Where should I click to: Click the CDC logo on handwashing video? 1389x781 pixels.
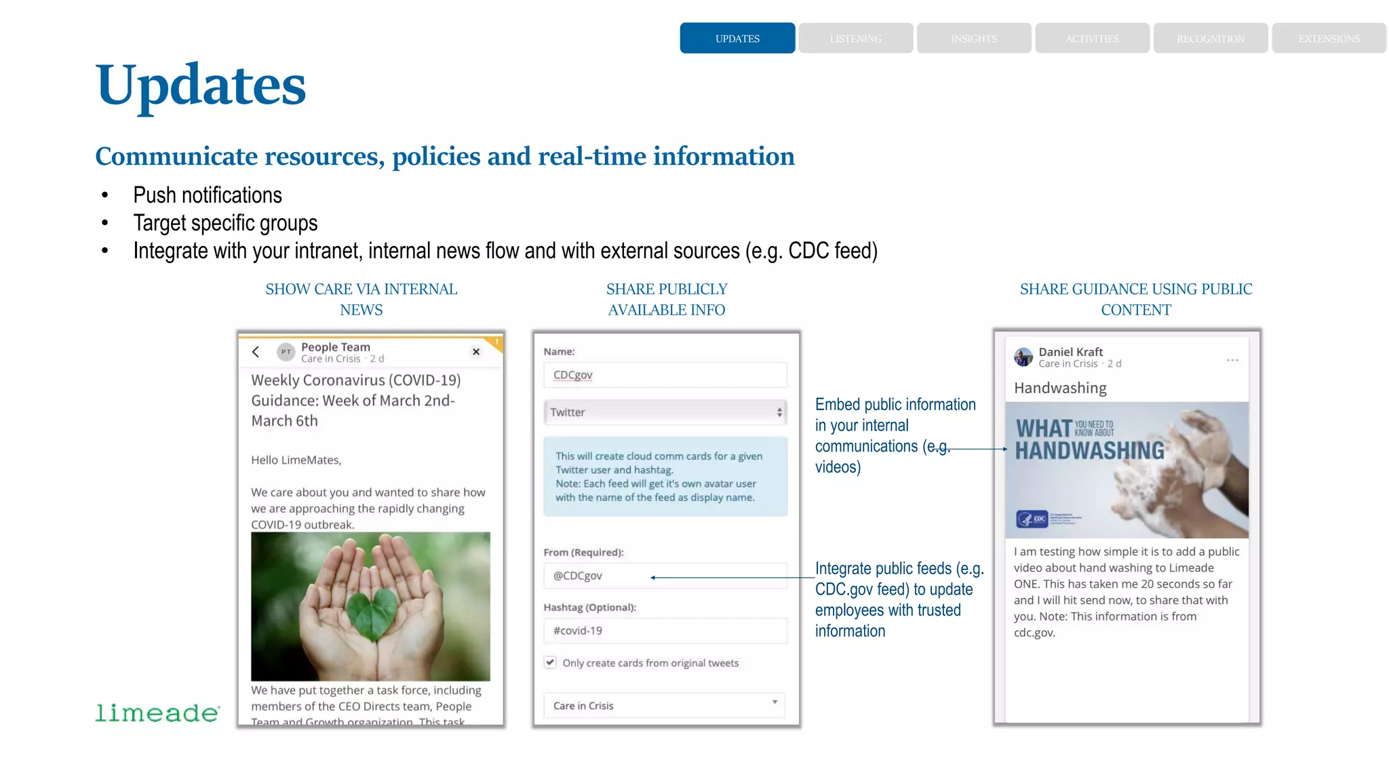point(1032,519)
